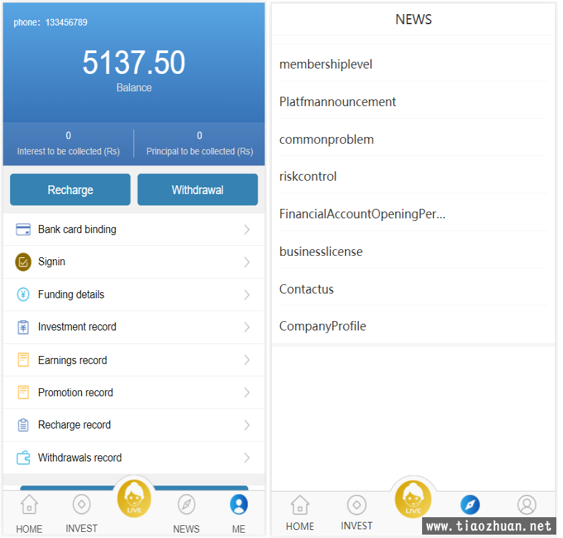Open the CompanyProfile news item

click(x=413, y=326)
